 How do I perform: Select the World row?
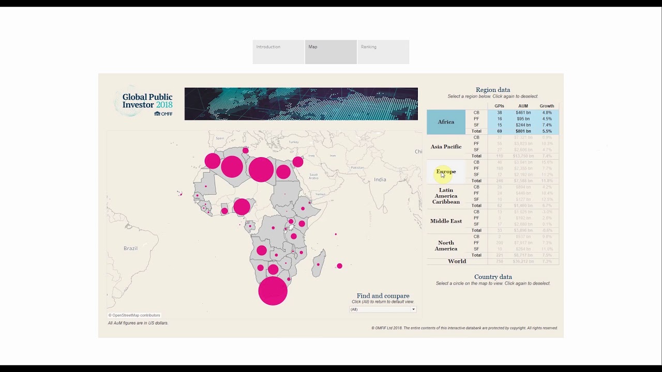tap(457, 261)
